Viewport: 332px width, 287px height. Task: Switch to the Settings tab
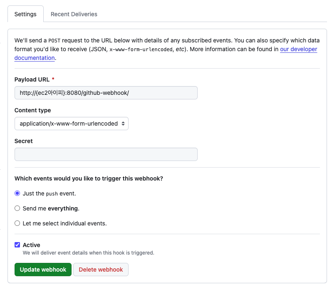point(25,14)
